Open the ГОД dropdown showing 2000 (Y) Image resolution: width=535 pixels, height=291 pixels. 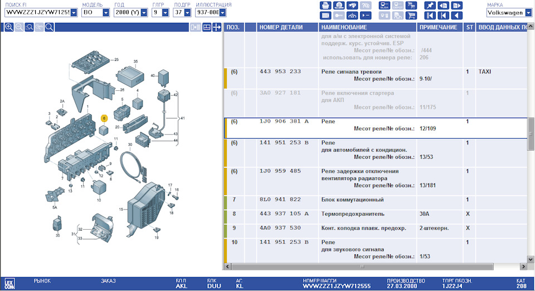(x=144, y=13)
